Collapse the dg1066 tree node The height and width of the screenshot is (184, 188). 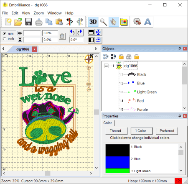106,66
